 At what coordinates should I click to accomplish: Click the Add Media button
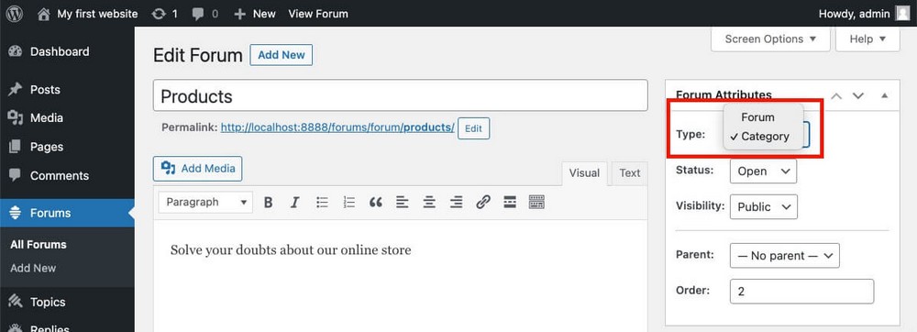(x=198, y=169)
